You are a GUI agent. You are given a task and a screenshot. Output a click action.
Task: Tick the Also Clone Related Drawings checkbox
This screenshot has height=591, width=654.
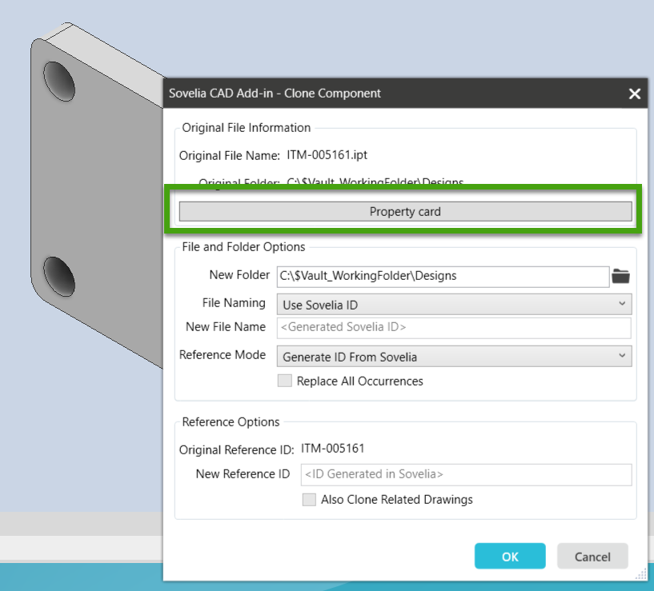(309, 499)
